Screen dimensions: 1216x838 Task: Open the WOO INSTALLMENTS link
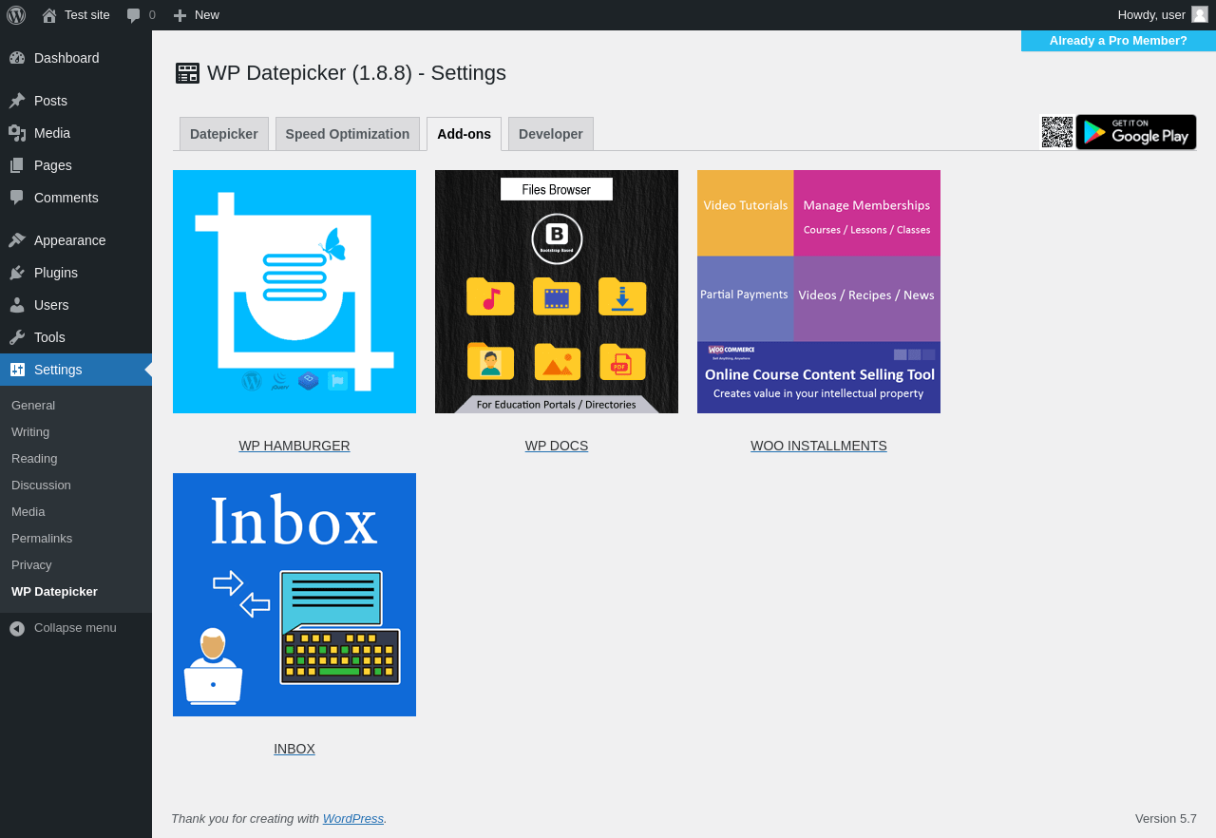point(819,446)
